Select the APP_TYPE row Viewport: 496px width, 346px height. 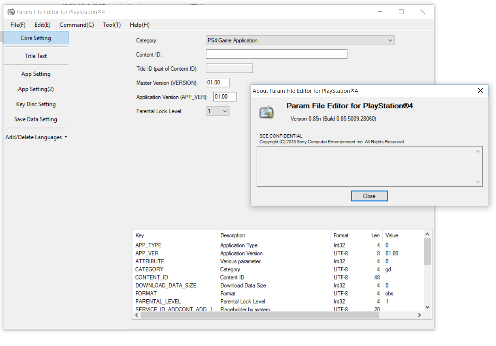click(278, 245)
